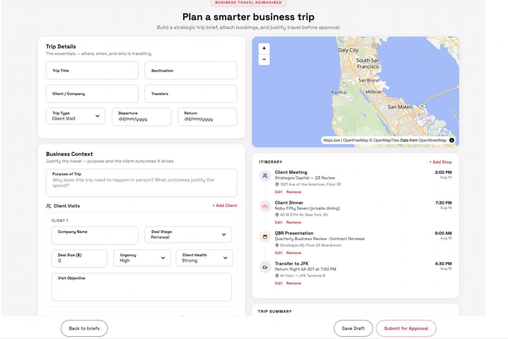Image resolution: width=508 pixels, height=339 pixels.
Task: Click the Save Draft button
Action: coord(353,328)
